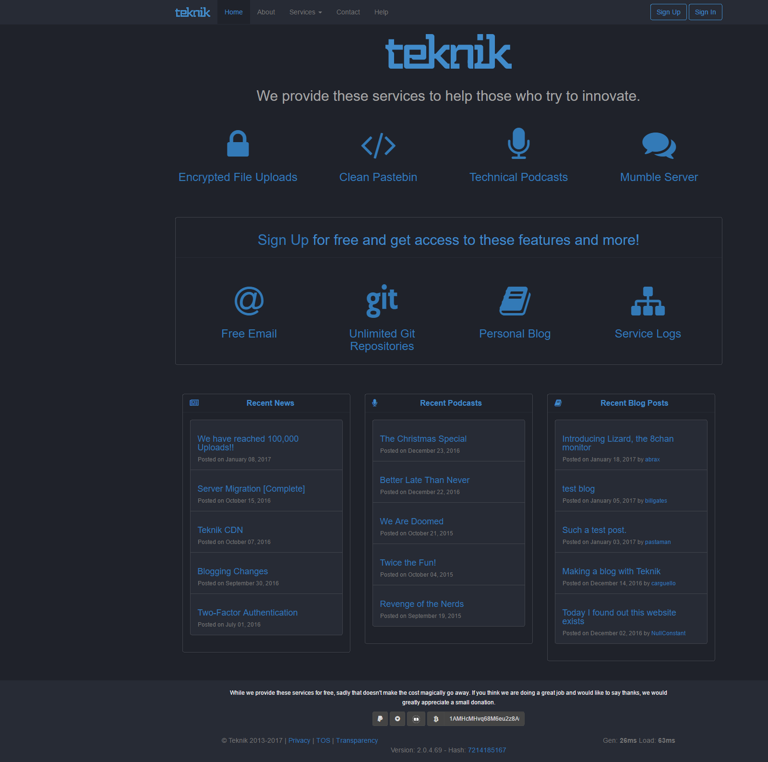Image resolution: width=768 pixels, height=762 pixels.
Task: Click the Recent Podcasts heading
Action: pyautogui.click(x=451, y=403)
